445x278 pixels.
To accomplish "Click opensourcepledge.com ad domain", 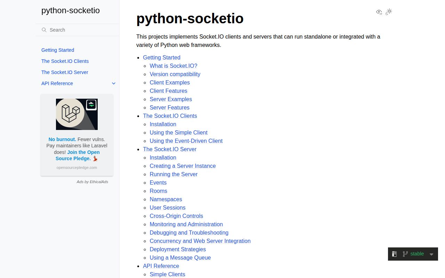I will click(x=77, y=167).
